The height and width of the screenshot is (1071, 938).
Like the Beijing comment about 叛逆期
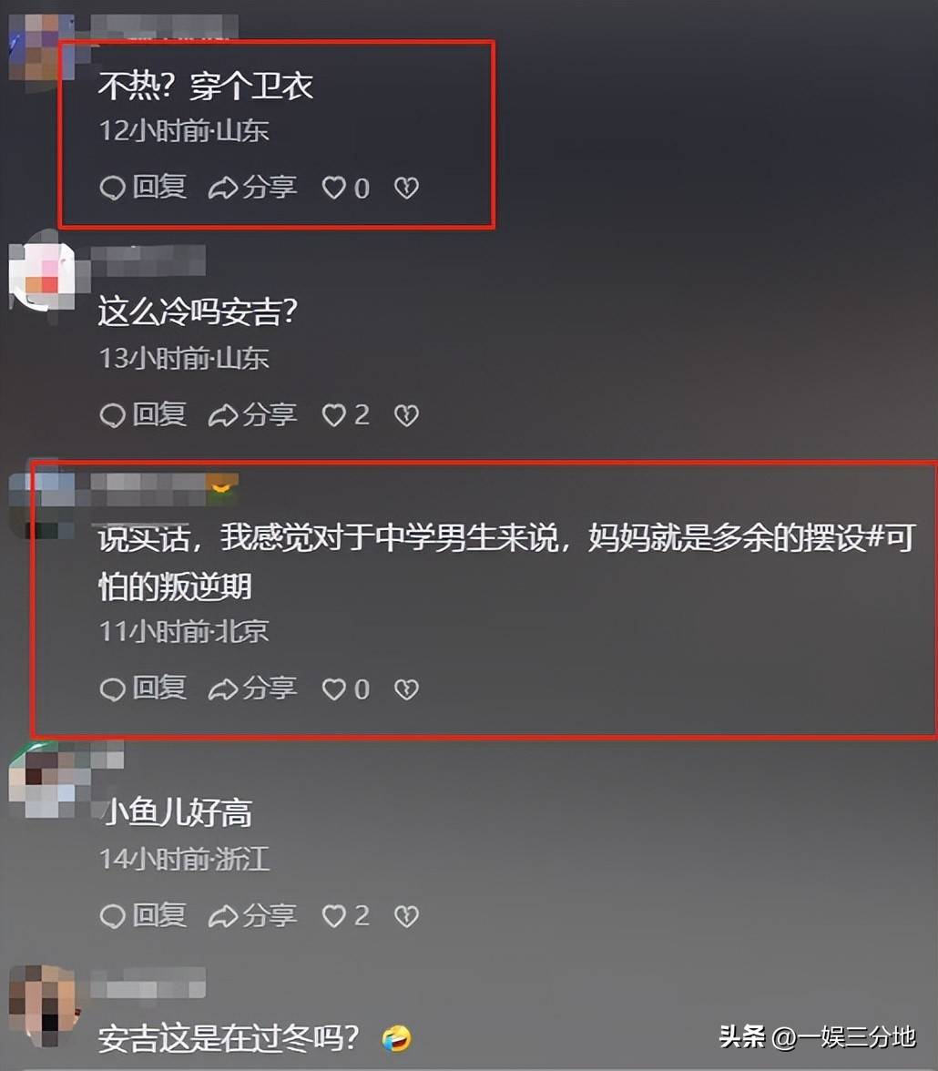click(x=346, y=689)
